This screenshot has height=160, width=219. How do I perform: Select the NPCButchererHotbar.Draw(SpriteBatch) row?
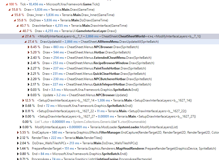[x=110, y=79]
